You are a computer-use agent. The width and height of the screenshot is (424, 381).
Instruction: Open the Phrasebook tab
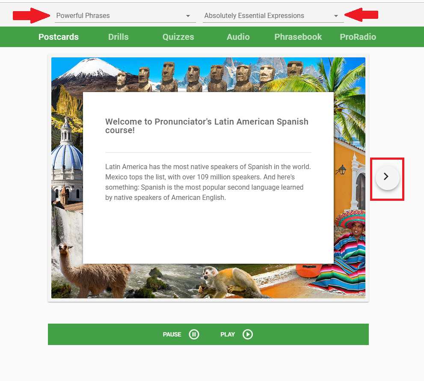click(298, 37)
